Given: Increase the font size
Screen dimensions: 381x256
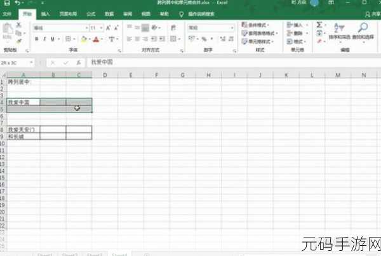Looking at the screenshot, I should [108, 28].
